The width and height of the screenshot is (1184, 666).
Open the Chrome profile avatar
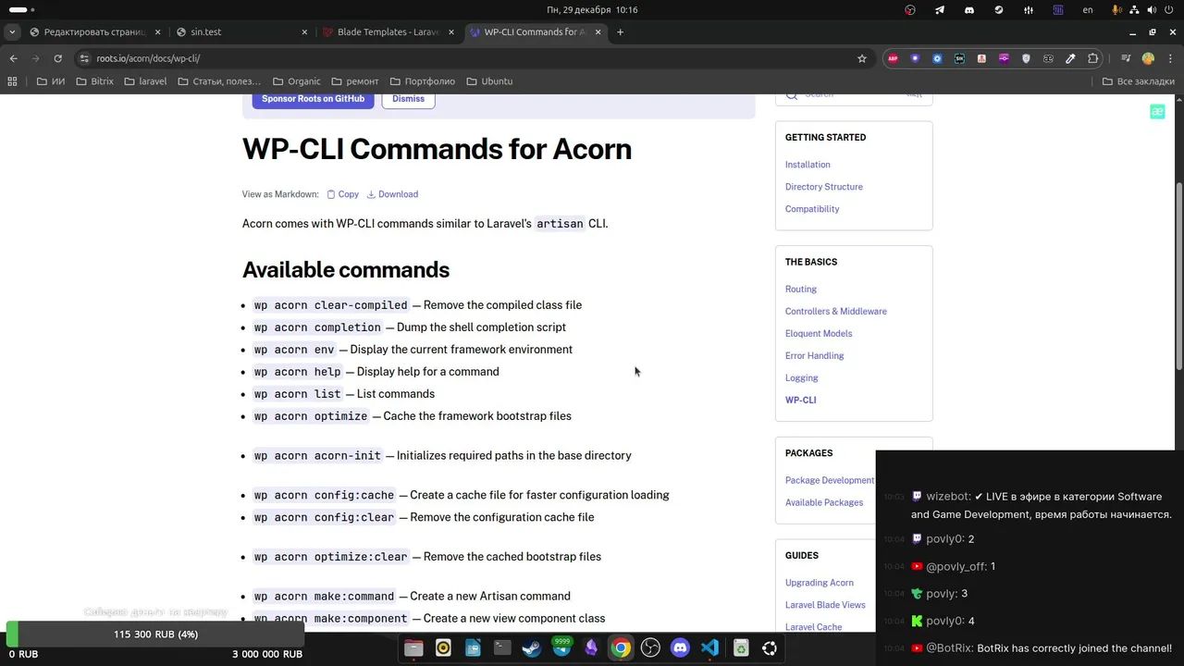pos(1148,58)
